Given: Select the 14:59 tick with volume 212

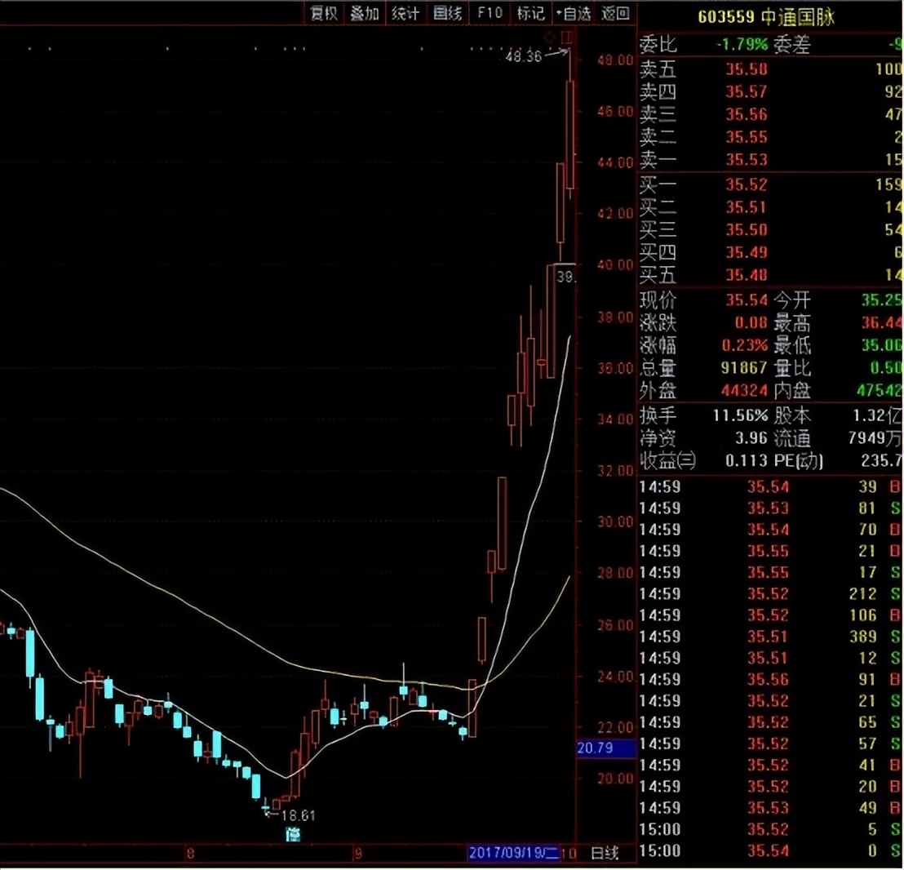Looking at the screenshot, I should tap(770, 593).
